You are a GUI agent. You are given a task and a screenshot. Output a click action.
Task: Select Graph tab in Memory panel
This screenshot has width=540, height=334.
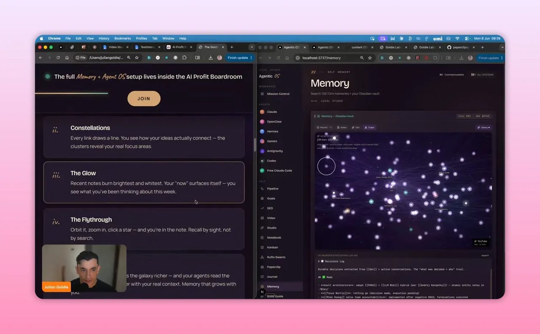point(369,127)
